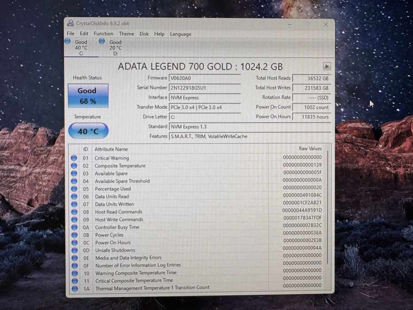Click the Firmware field V0620A0

click(205, 78)
